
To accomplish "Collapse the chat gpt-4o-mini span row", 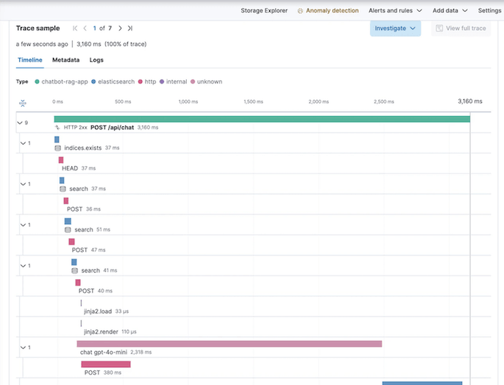I will pyautogui.click(x=22, y=347).
